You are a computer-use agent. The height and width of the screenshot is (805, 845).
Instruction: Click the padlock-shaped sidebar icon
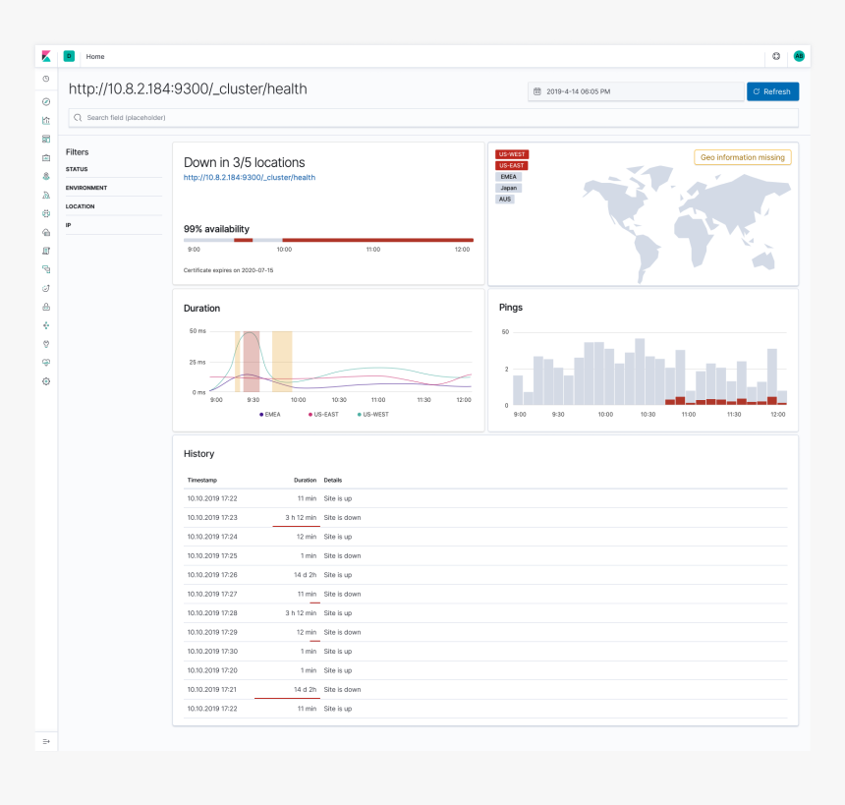click(x=46, y=307)
